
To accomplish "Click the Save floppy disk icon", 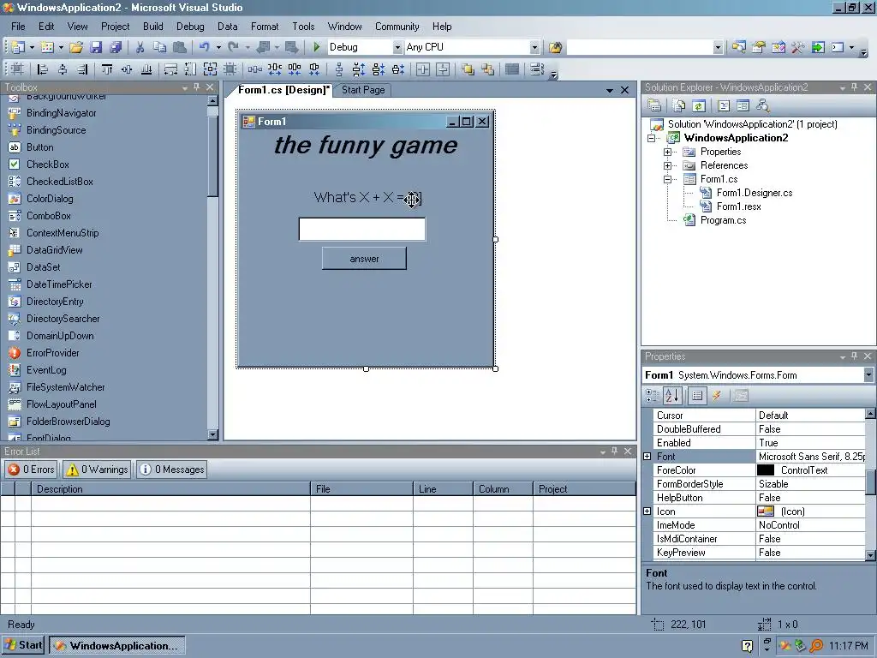I will (96, 47).
